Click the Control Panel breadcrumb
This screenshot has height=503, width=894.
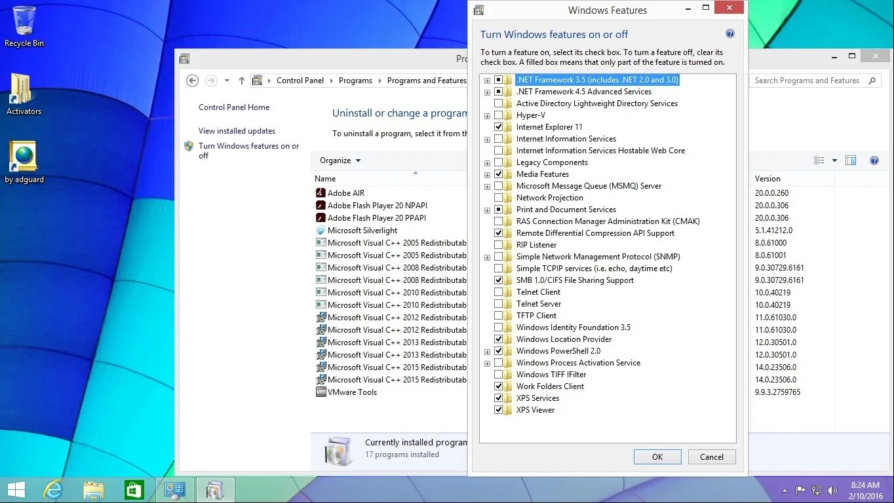(x=300, y=81)
